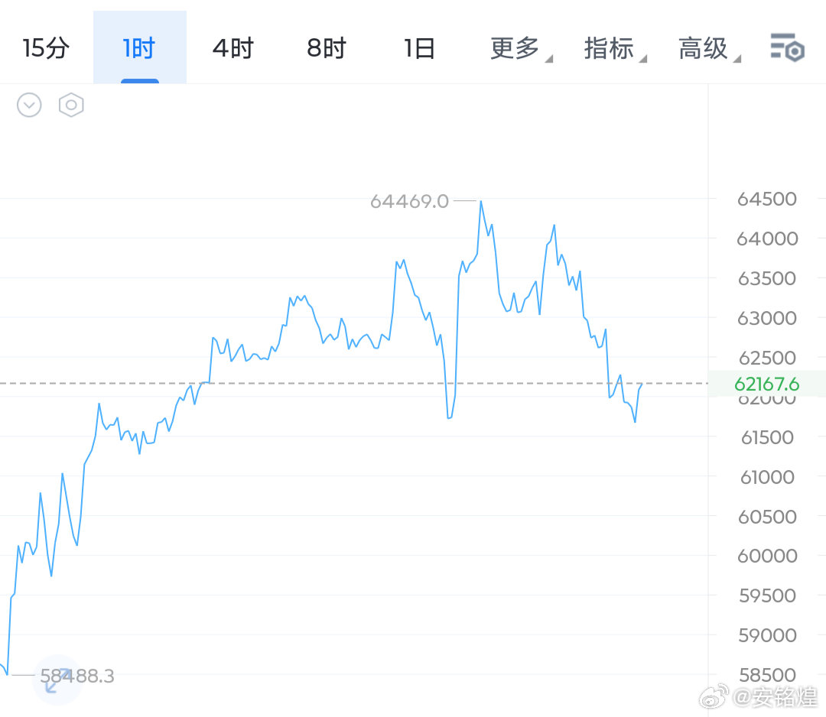Click the 59000 price axis label
The height and width of the screenshot is (717, 826).
pos(767,635)
